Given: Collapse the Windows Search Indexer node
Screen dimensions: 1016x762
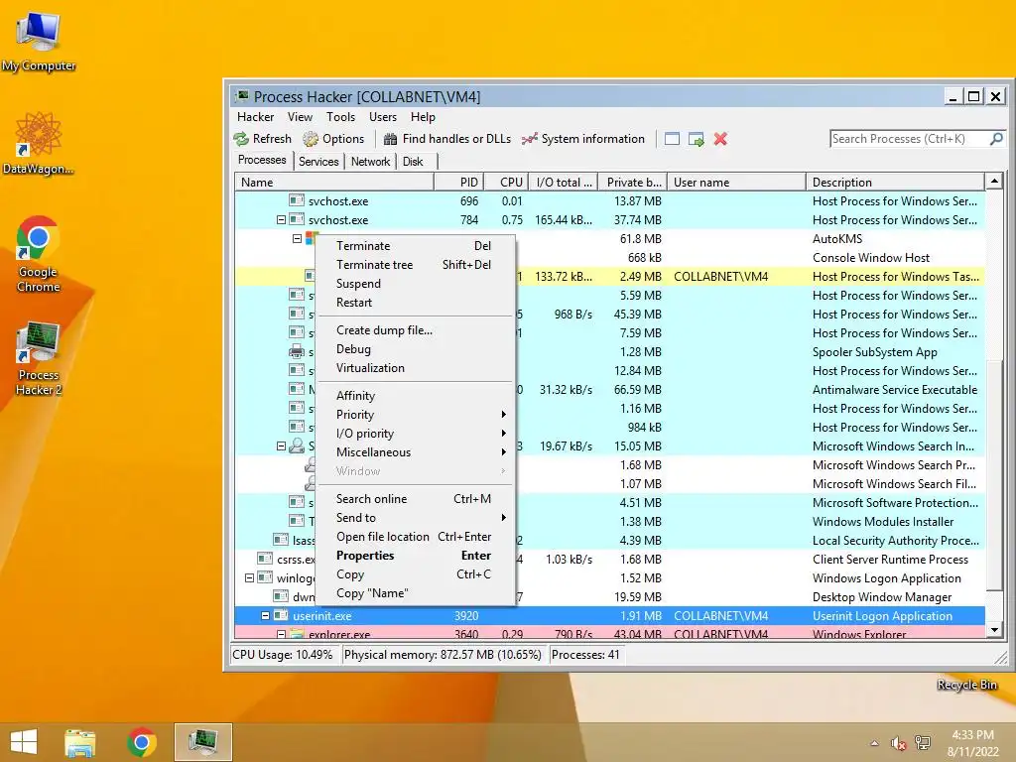Looking at the screenshot, I should pos(281,445).
